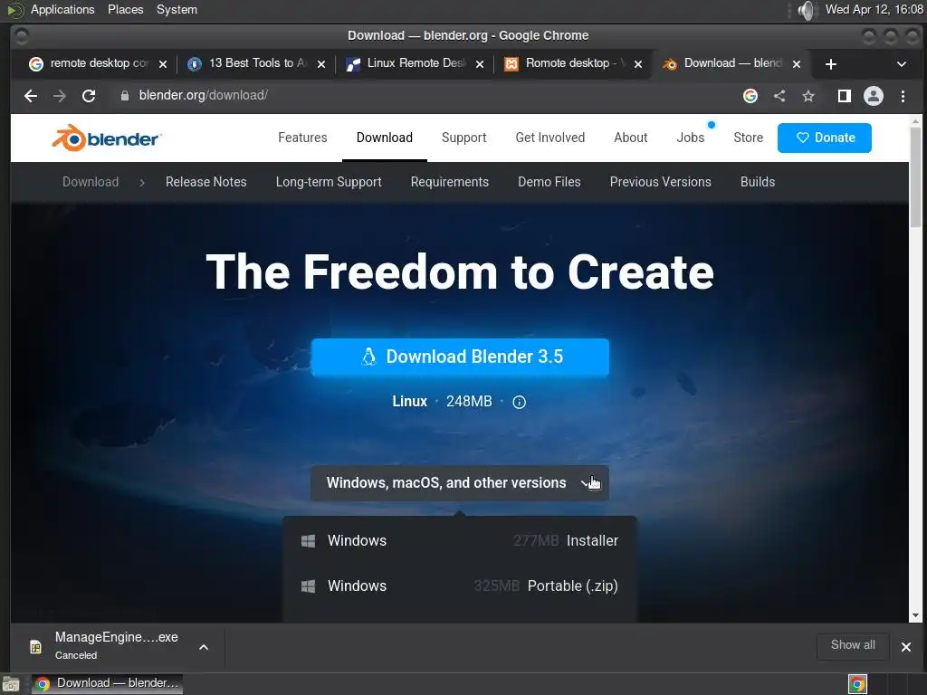
Task: Click the page vertical scrollbar thumb
Action: [915, 177]
